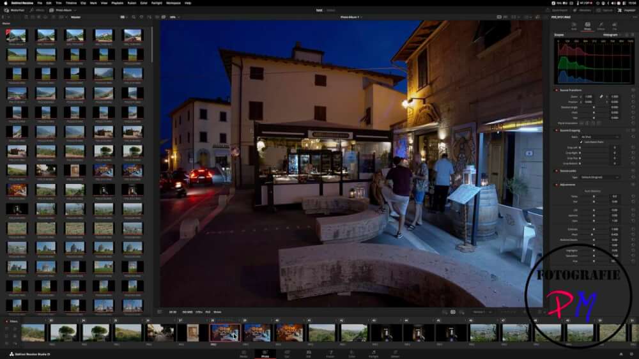639x359 pixels.
Task: Open the Help menu
Action: point(188,3)
